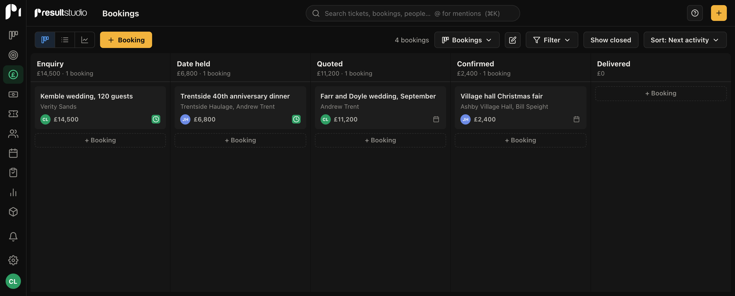Expand the Filter dropdown
735x296 pixels.
tap(552, 40)
